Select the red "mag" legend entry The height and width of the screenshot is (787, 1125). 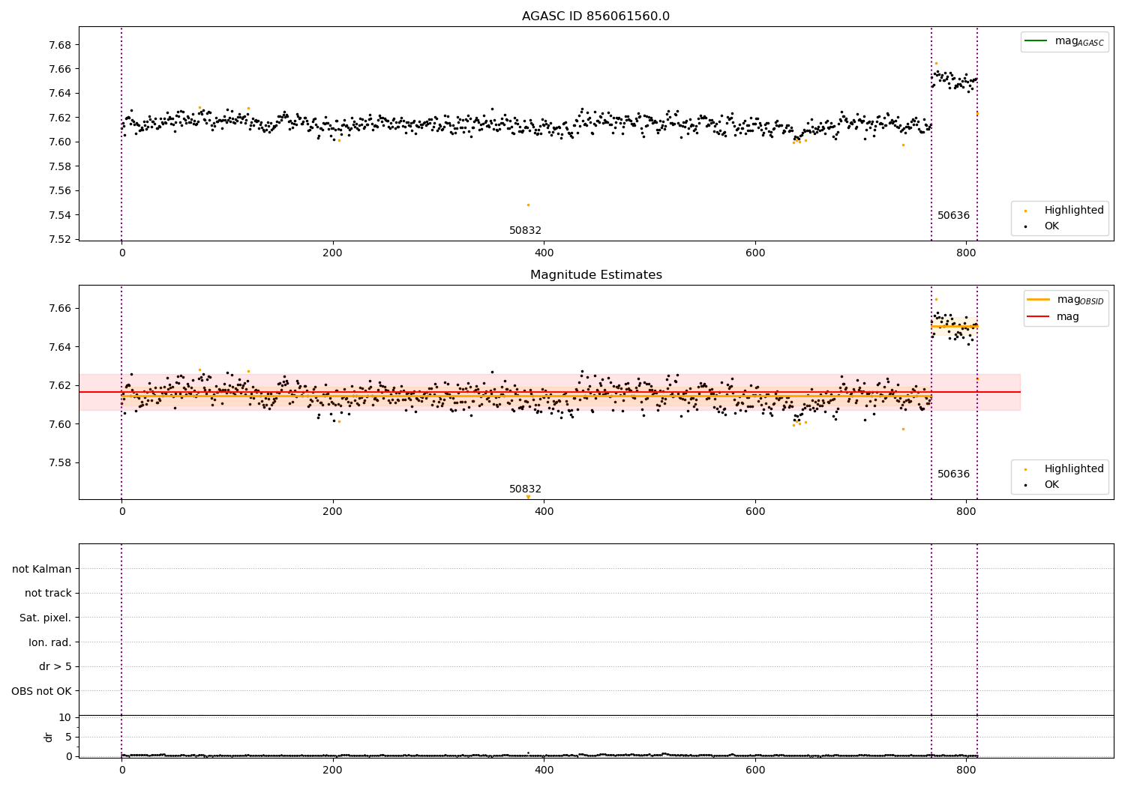[1053, 316]
